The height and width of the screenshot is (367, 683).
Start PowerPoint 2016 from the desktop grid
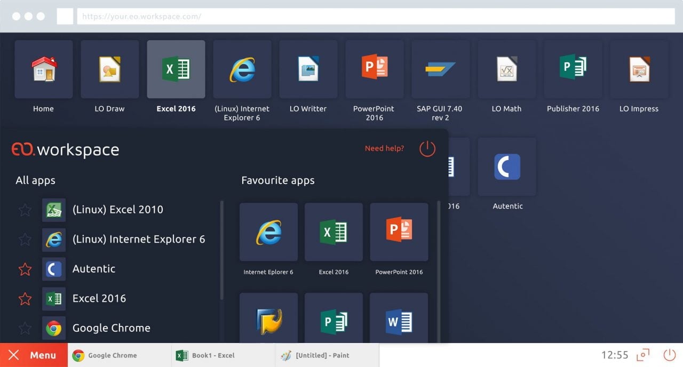coord(375,69)
